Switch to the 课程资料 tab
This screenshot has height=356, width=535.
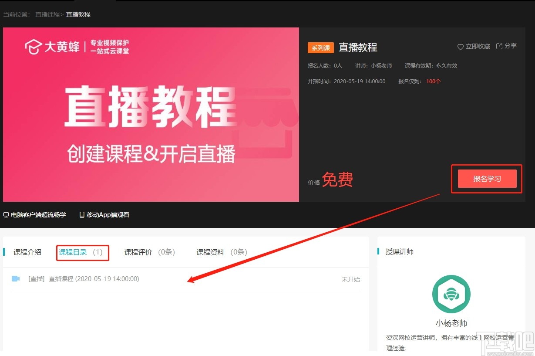click(210, 252)
